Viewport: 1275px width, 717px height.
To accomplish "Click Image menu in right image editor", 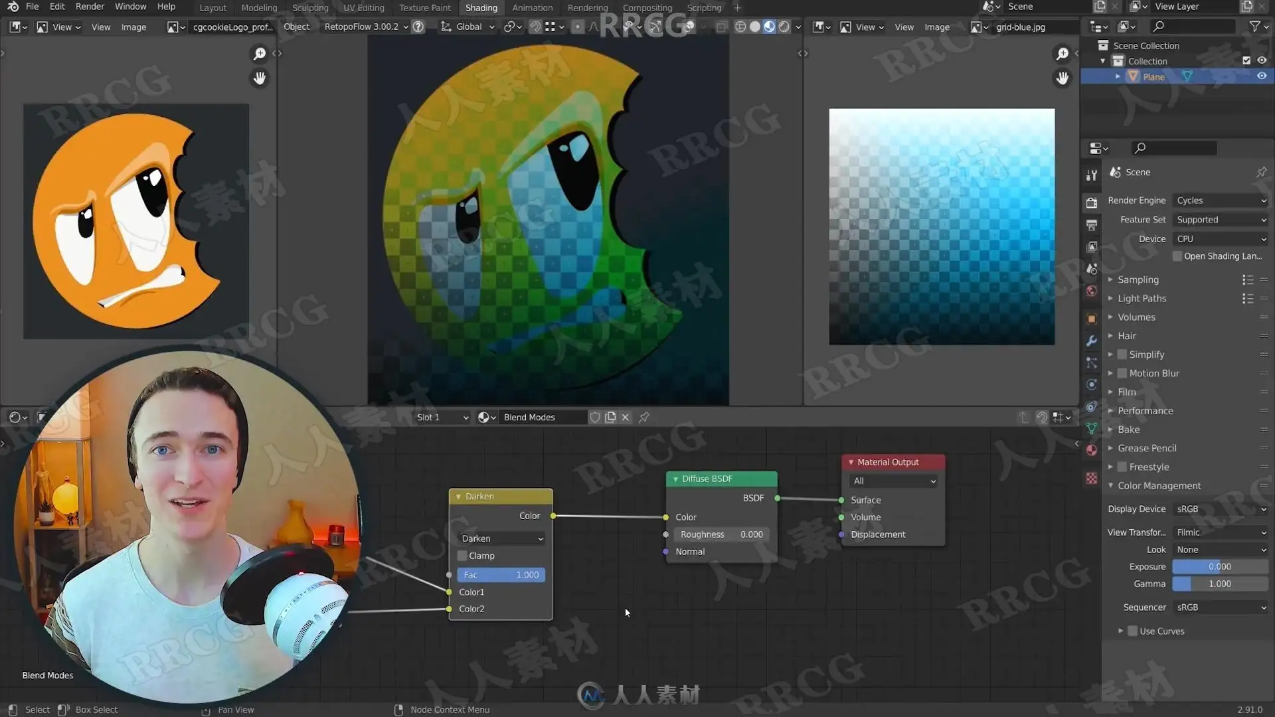I will click(936, 27).
